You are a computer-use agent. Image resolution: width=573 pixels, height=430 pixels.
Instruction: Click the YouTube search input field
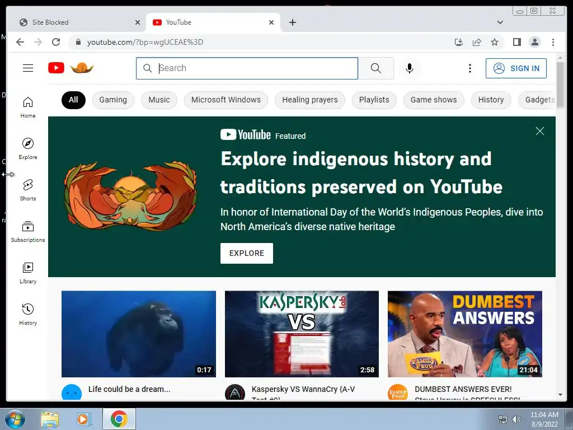click(247, 68)
